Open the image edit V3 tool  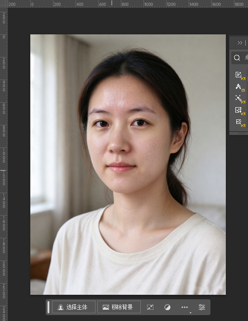[240, 123]
